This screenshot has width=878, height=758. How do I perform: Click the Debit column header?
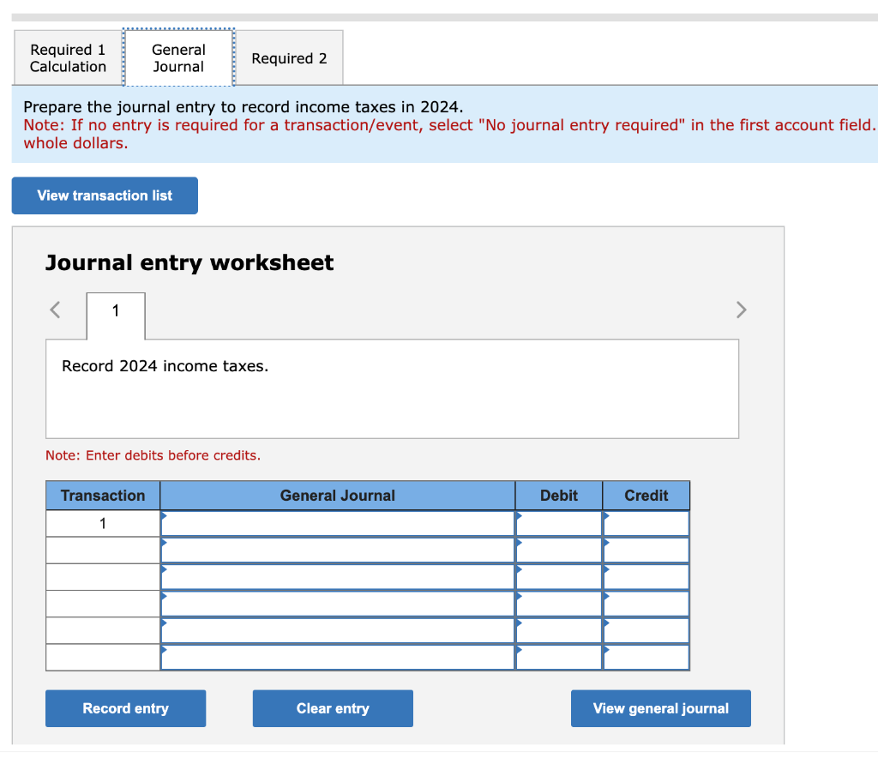click(x=559, y=496)
